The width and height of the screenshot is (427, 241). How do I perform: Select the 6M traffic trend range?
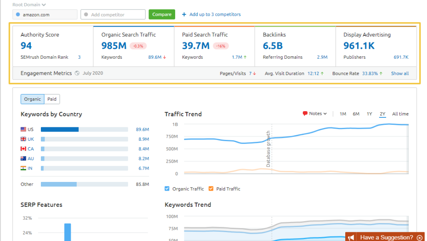pos(356,114)
